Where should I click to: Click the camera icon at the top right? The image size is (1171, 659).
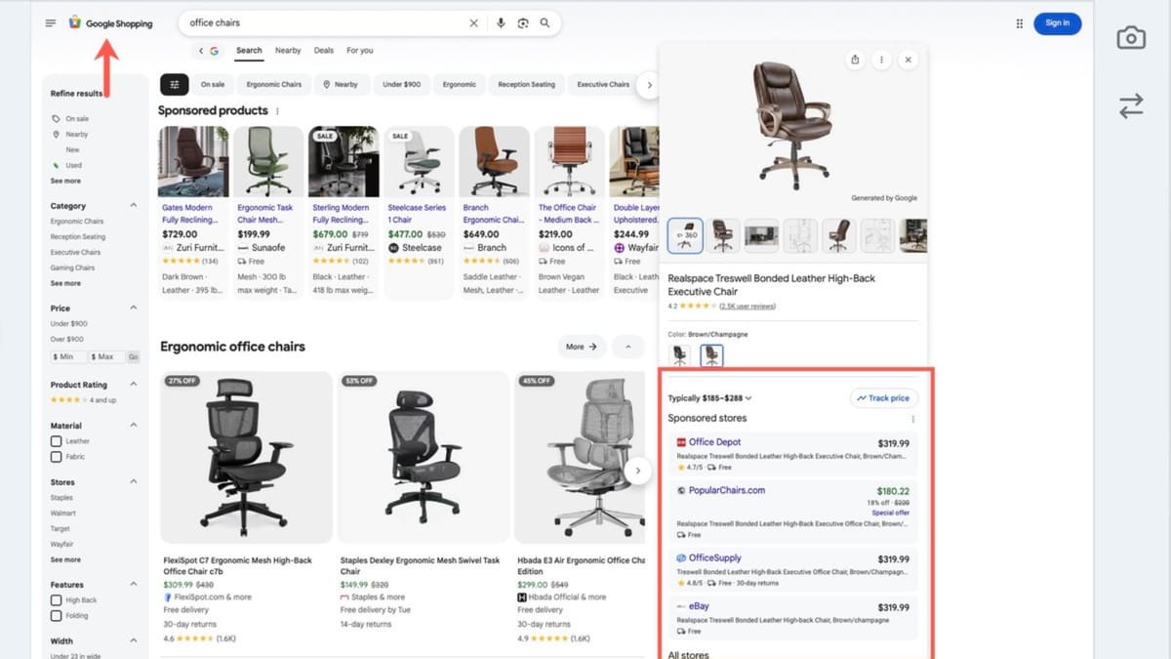[1130, 37]
